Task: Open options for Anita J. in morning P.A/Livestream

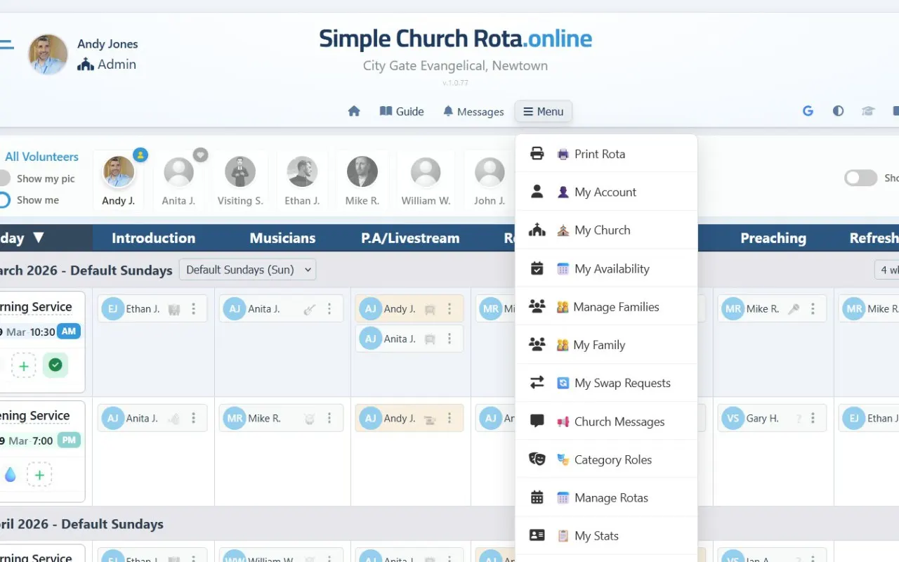Action: (x=450, y=339)
